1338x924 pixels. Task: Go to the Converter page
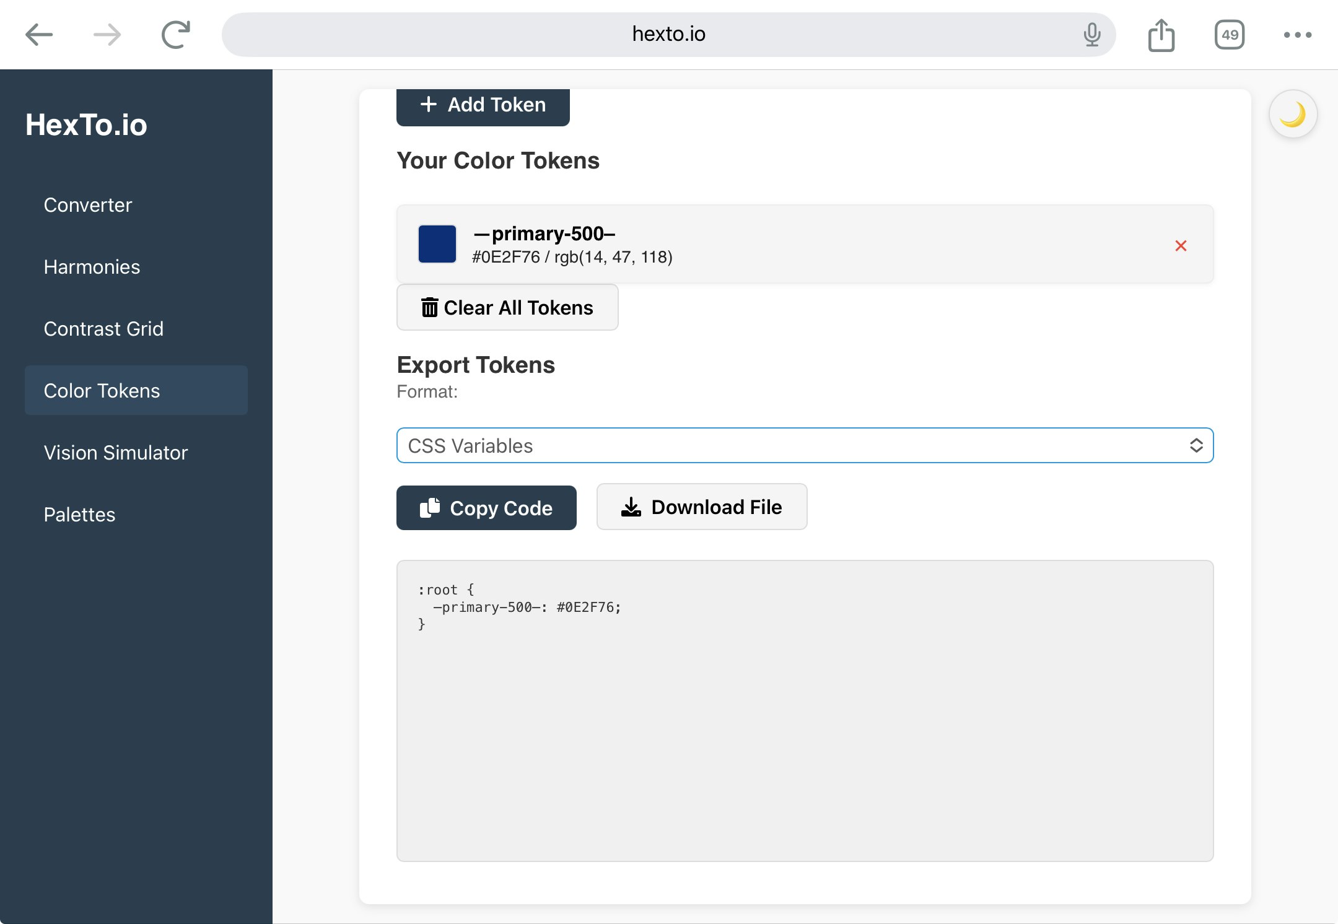click(x=88, y=205)
